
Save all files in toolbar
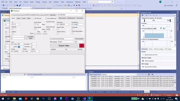pos(20,5)
